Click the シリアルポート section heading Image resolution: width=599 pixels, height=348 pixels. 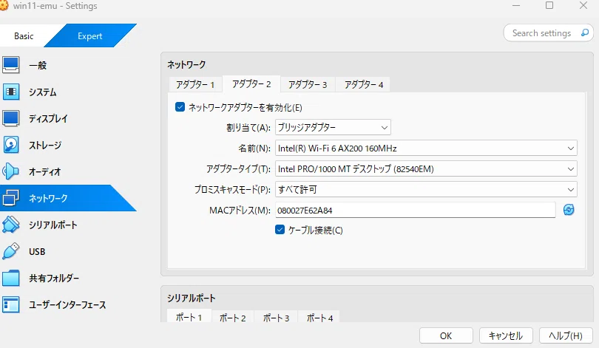coord(192,298)
